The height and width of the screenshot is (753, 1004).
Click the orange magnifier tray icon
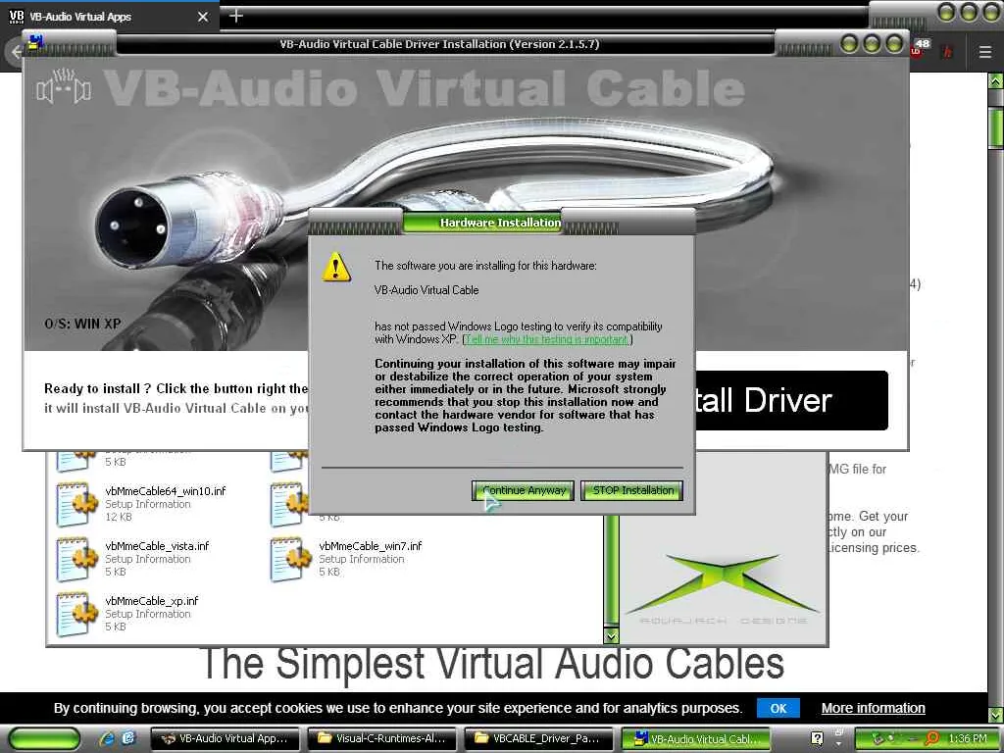pos(931,738)
